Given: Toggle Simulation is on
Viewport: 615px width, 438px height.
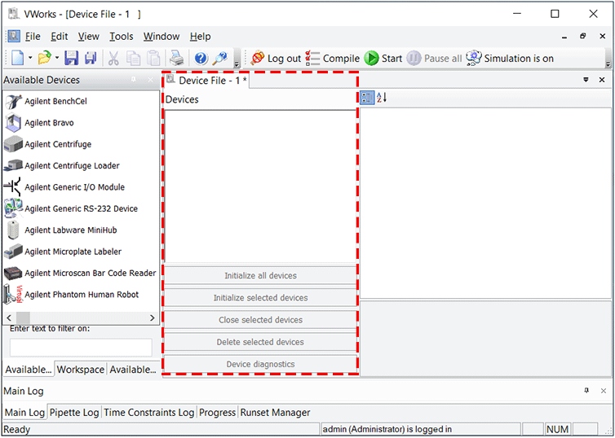Looking at the screenshot, I should coord(510,59).
